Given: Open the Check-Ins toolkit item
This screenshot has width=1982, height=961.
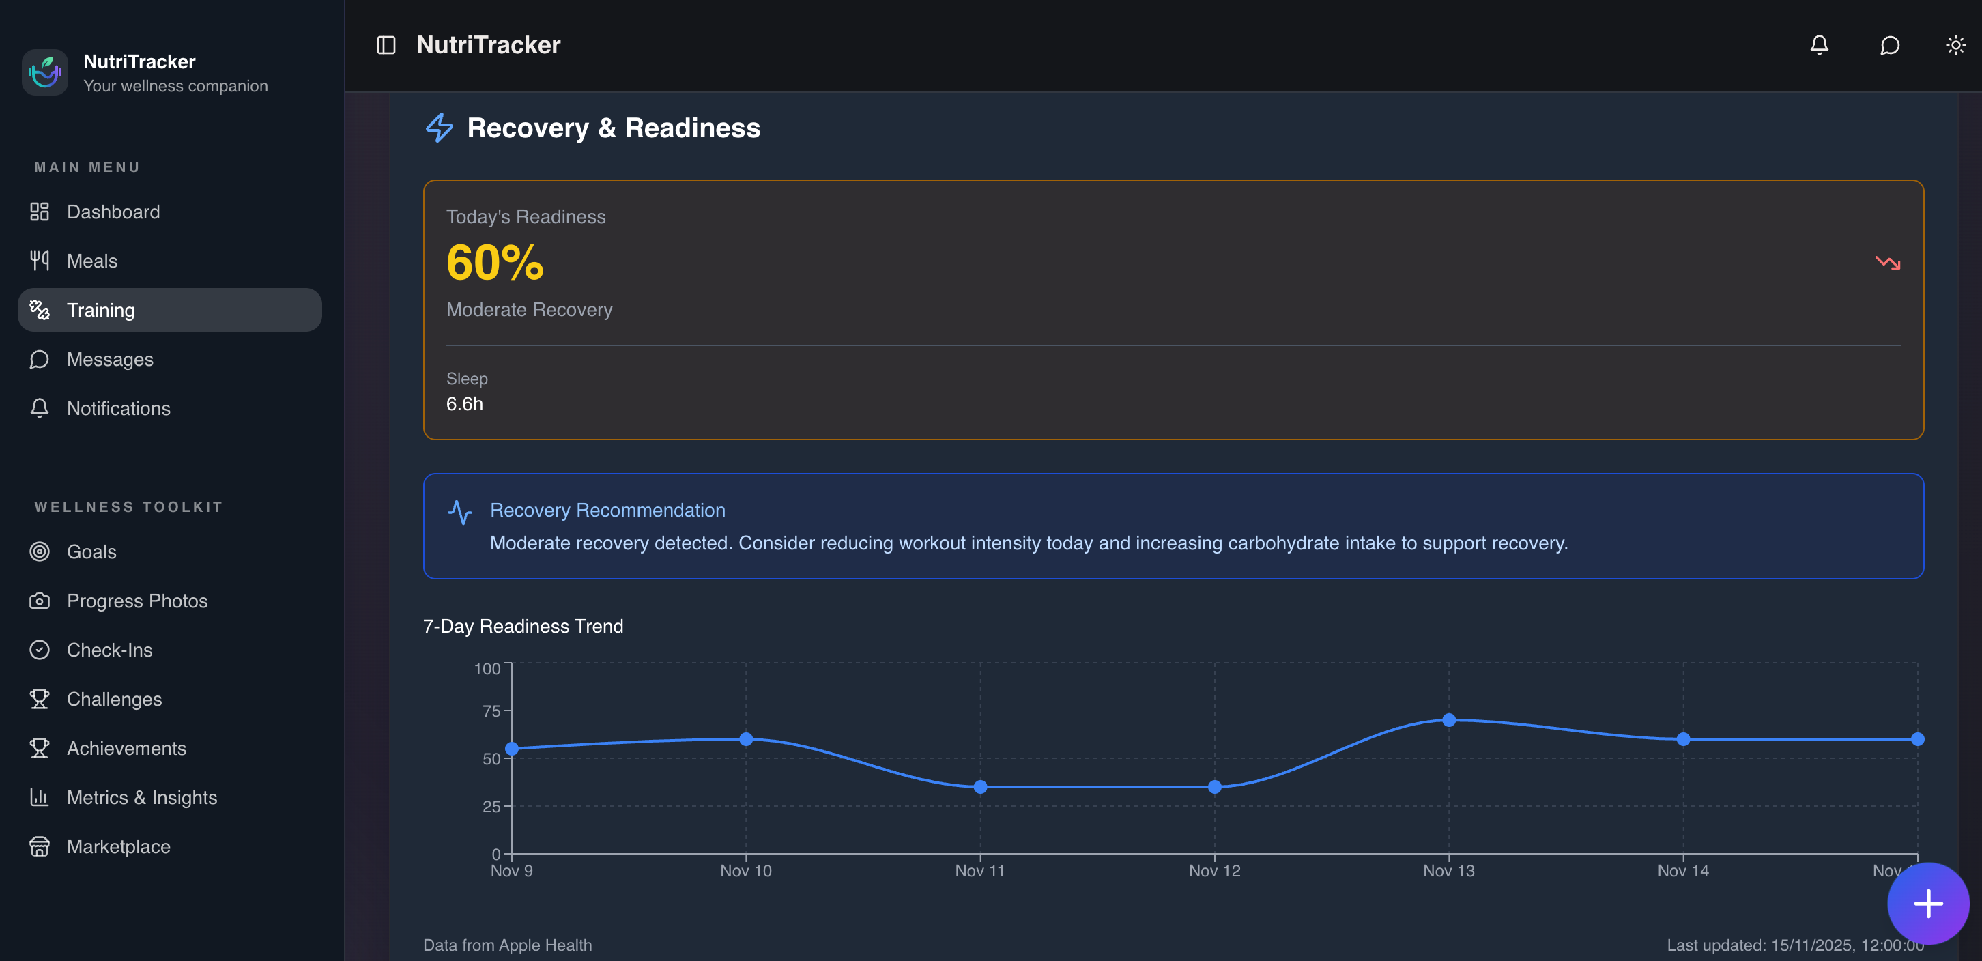Looking at the screenshot, I should [x=109, y=650].
